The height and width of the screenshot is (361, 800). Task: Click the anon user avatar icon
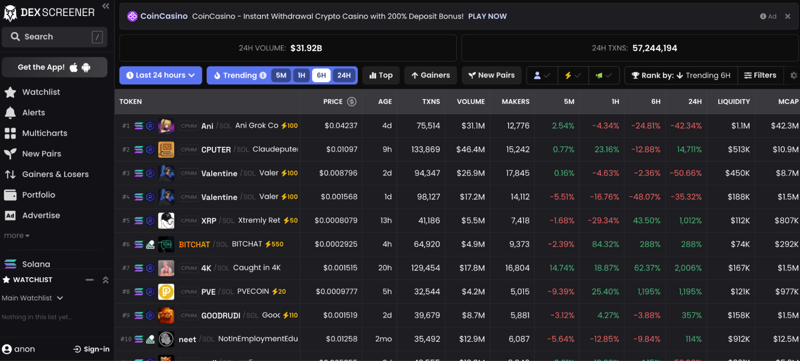7,349
